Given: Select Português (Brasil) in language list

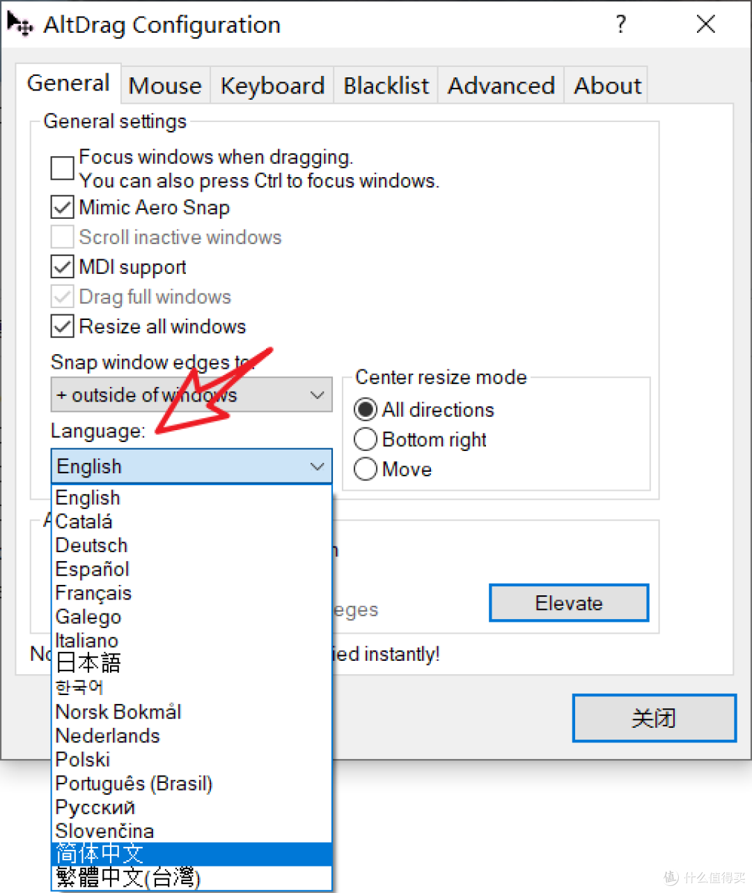Looking at the screenshot, I should (x=192, y=783).
